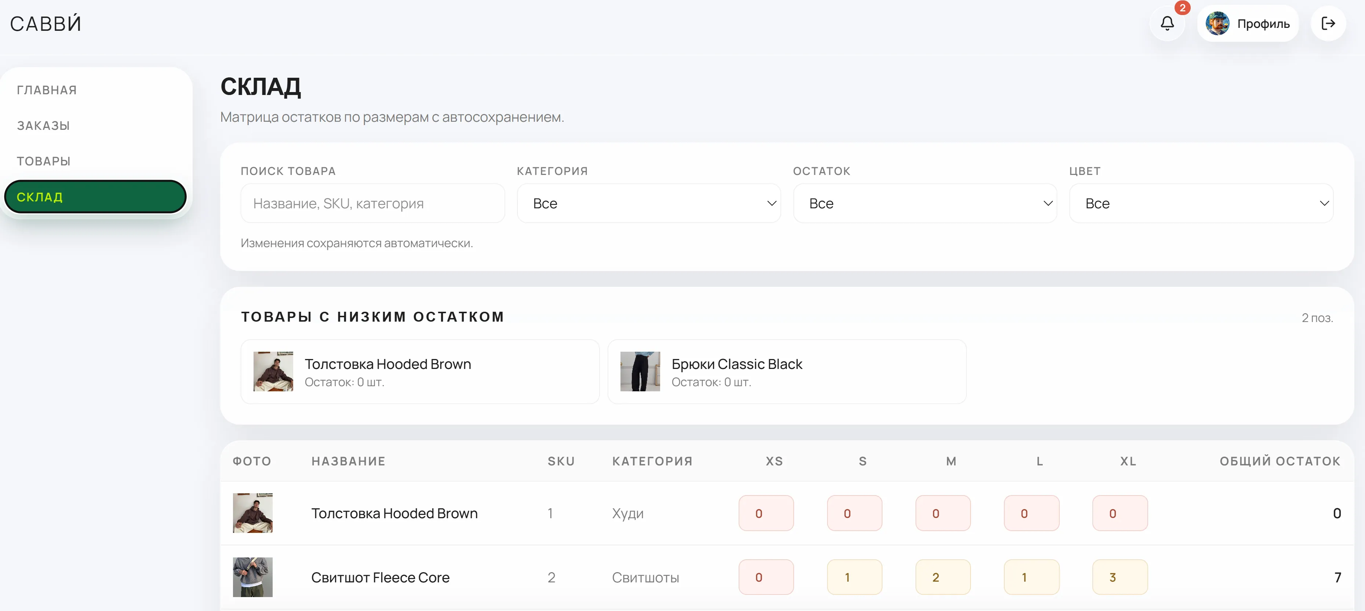Click the SKU column header
The width and height of the screenshot is (1365, 611).
click(561, 461)
